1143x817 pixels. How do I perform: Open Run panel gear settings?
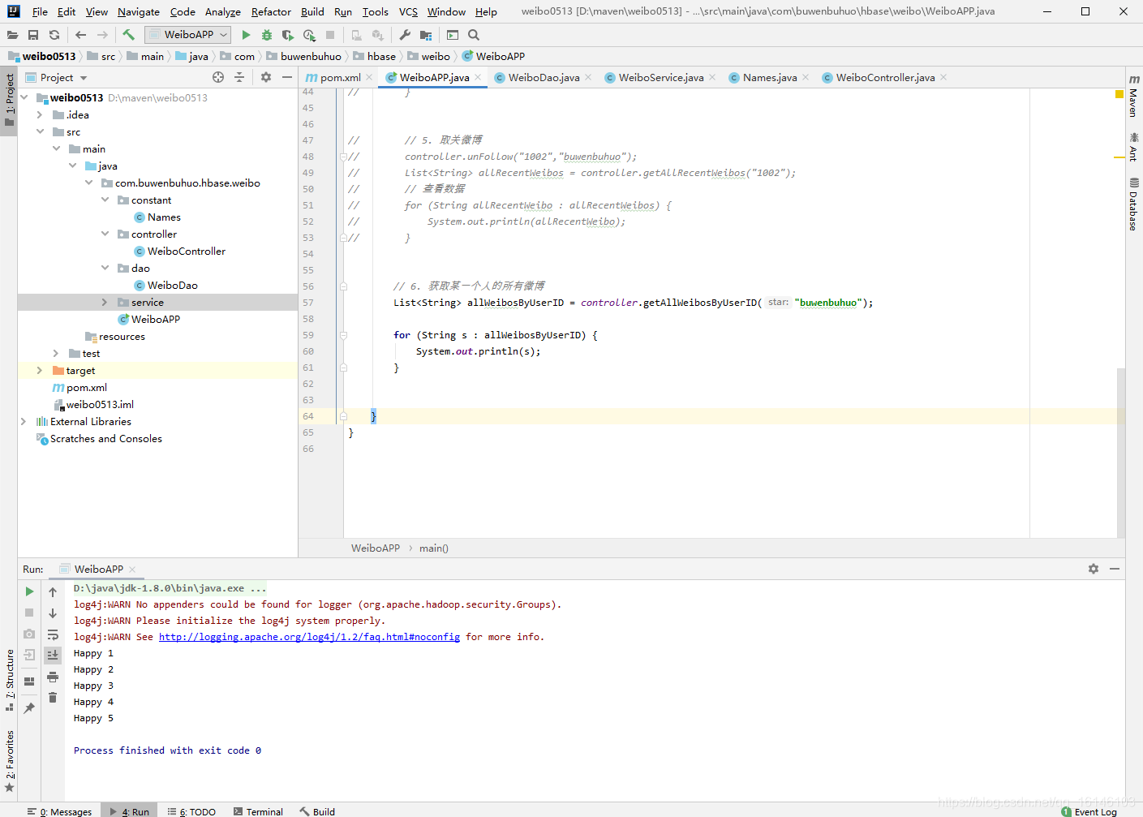[x=1094, y=569]
